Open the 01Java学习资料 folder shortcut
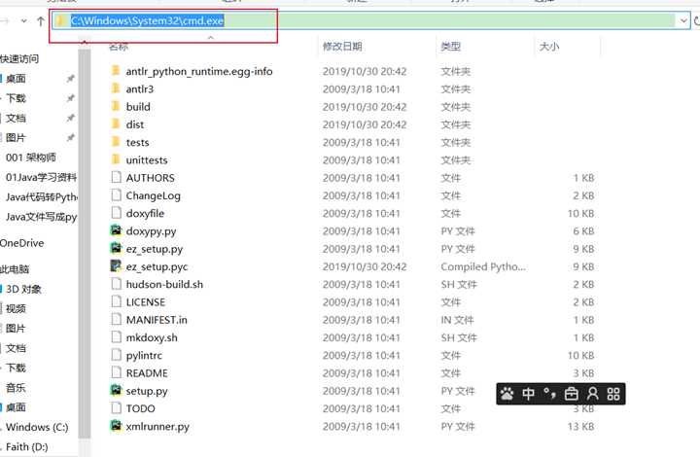The image size is (700, 457). tap(41, 177)
